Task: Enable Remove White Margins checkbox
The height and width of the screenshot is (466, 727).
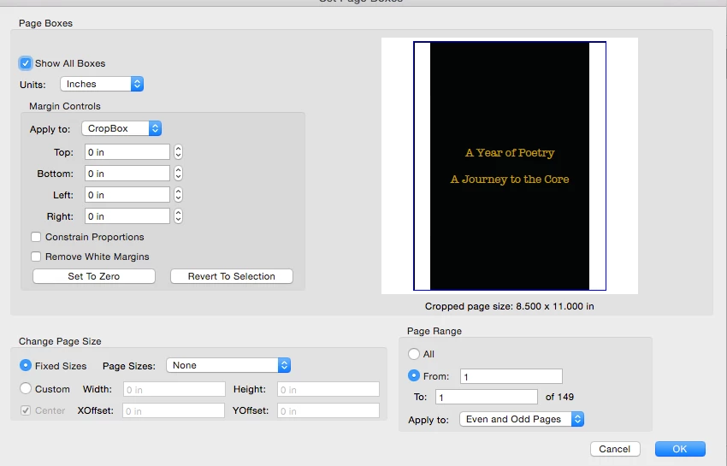Action: 36,257
